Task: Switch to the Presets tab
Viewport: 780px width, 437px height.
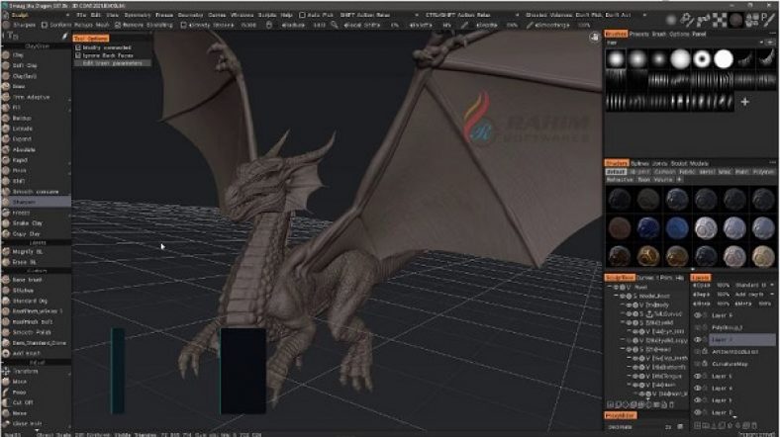Action: [x=641, y=34]
